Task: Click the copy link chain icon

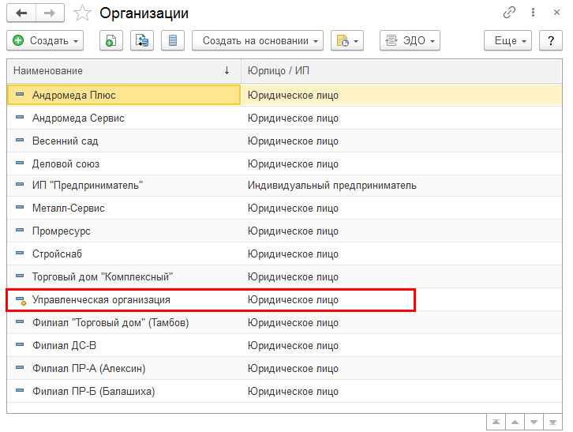Action: coord(509,13)
